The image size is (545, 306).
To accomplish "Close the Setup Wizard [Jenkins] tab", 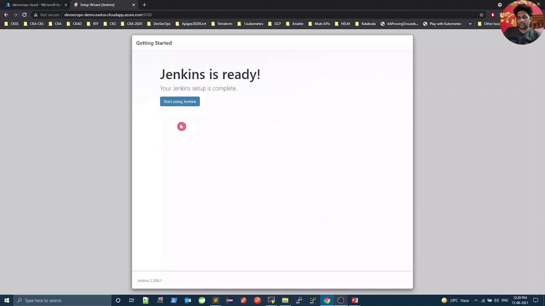I will click(x=134, y=5).
